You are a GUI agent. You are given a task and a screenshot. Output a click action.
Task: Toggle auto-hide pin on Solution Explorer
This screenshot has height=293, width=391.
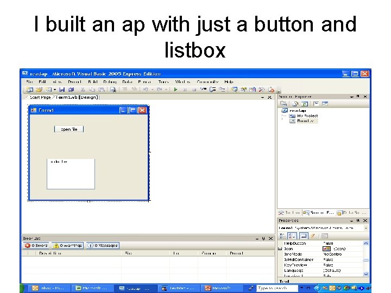pyautogui.click(x=358, y=97)
